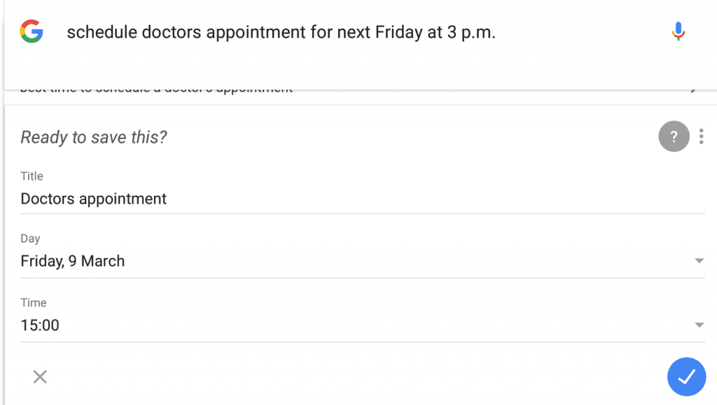Expand the Time dropdown arrow
This screenshot has height=405, width=717.
coord(698,325)
